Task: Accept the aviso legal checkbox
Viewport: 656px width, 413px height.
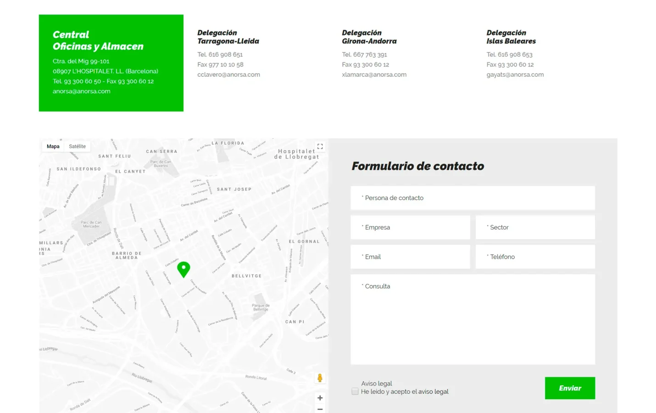Action: (x=355, y=391)
